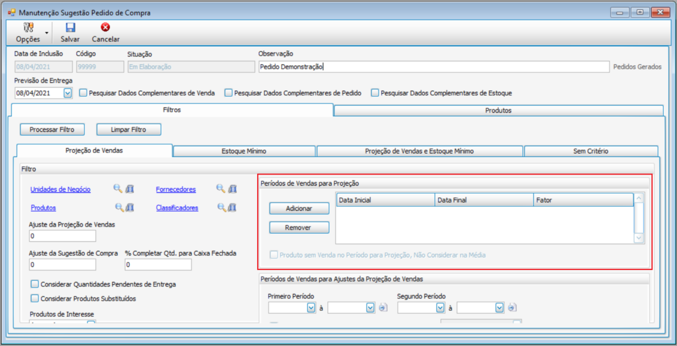Click the red Cancelar icon
Screen dimensions: 677x346
(x=105, y=27)
